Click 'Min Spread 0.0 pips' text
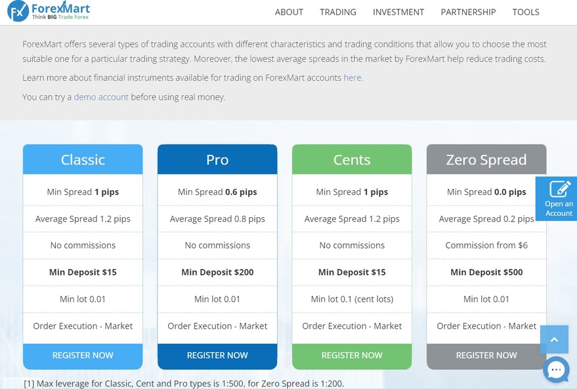577x389 pixels. coord(486,192)
